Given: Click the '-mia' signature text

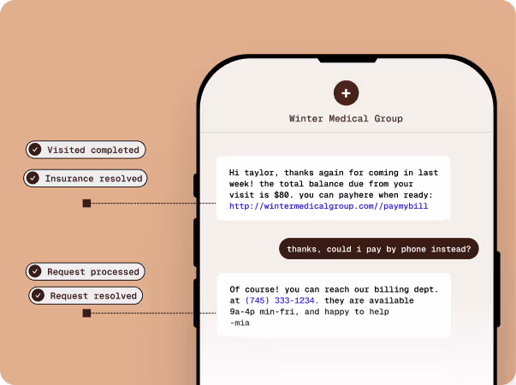Looking at the screenshot, I should pos(240,323).
